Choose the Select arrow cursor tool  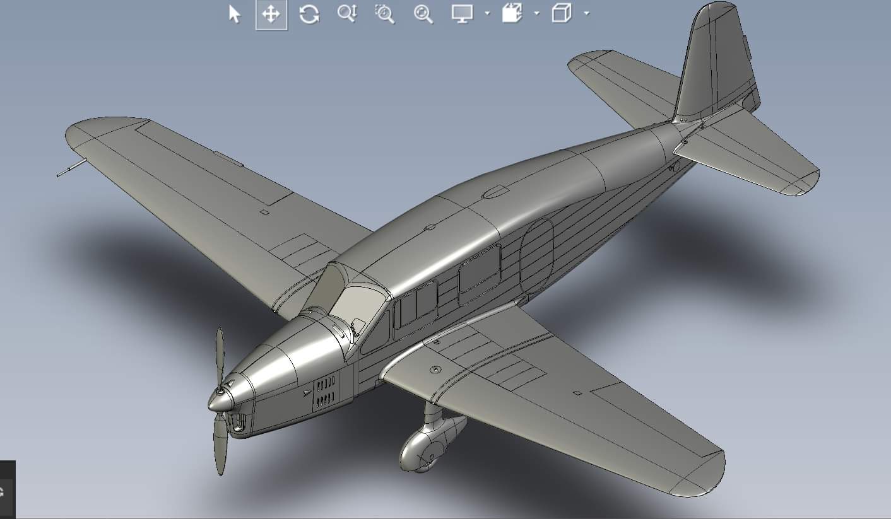pyautogui.click(x=234, y=14)
